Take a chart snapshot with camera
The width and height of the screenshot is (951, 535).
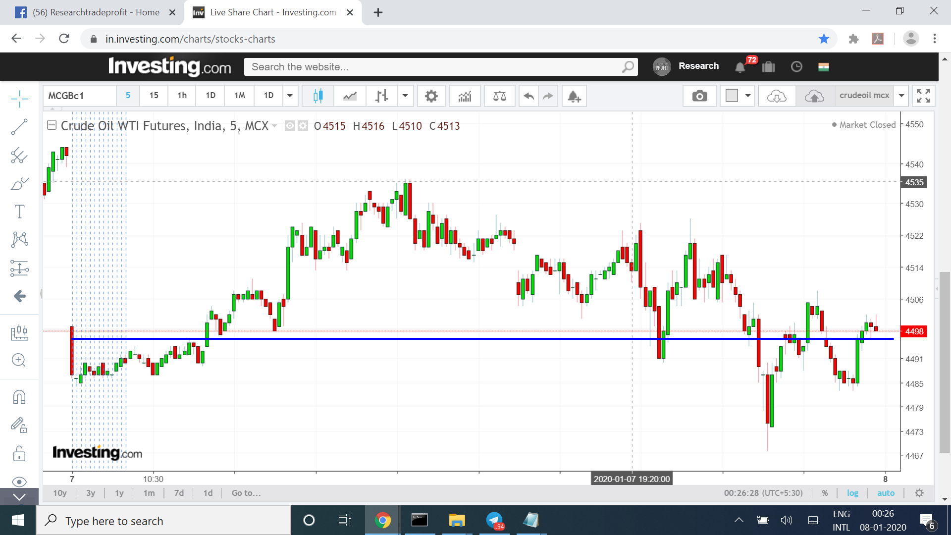[x=699, y=96]
